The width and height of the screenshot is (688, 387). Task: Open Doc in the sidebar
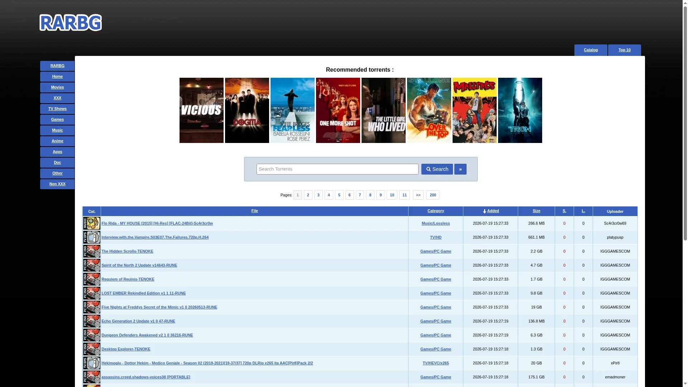(57, 163)
